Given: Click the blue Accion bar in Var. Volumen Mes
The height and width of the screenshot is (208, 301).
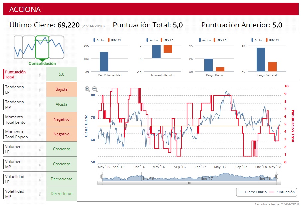Looking at the screenshot, I should pyautogui.click(x=104, y=62).
